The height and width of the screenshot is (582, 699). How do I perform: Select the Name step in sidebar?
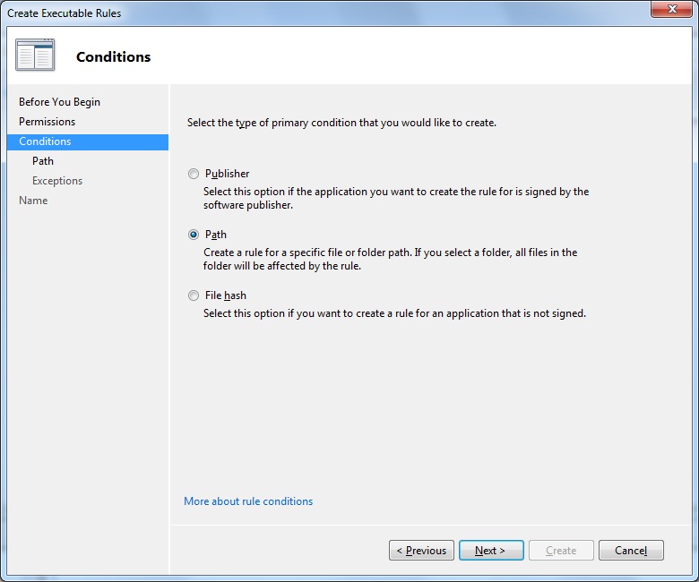coord(33,201)
